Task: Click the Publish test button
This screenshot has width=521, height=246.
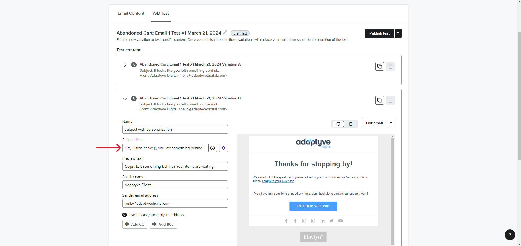Action: (379, 33)
